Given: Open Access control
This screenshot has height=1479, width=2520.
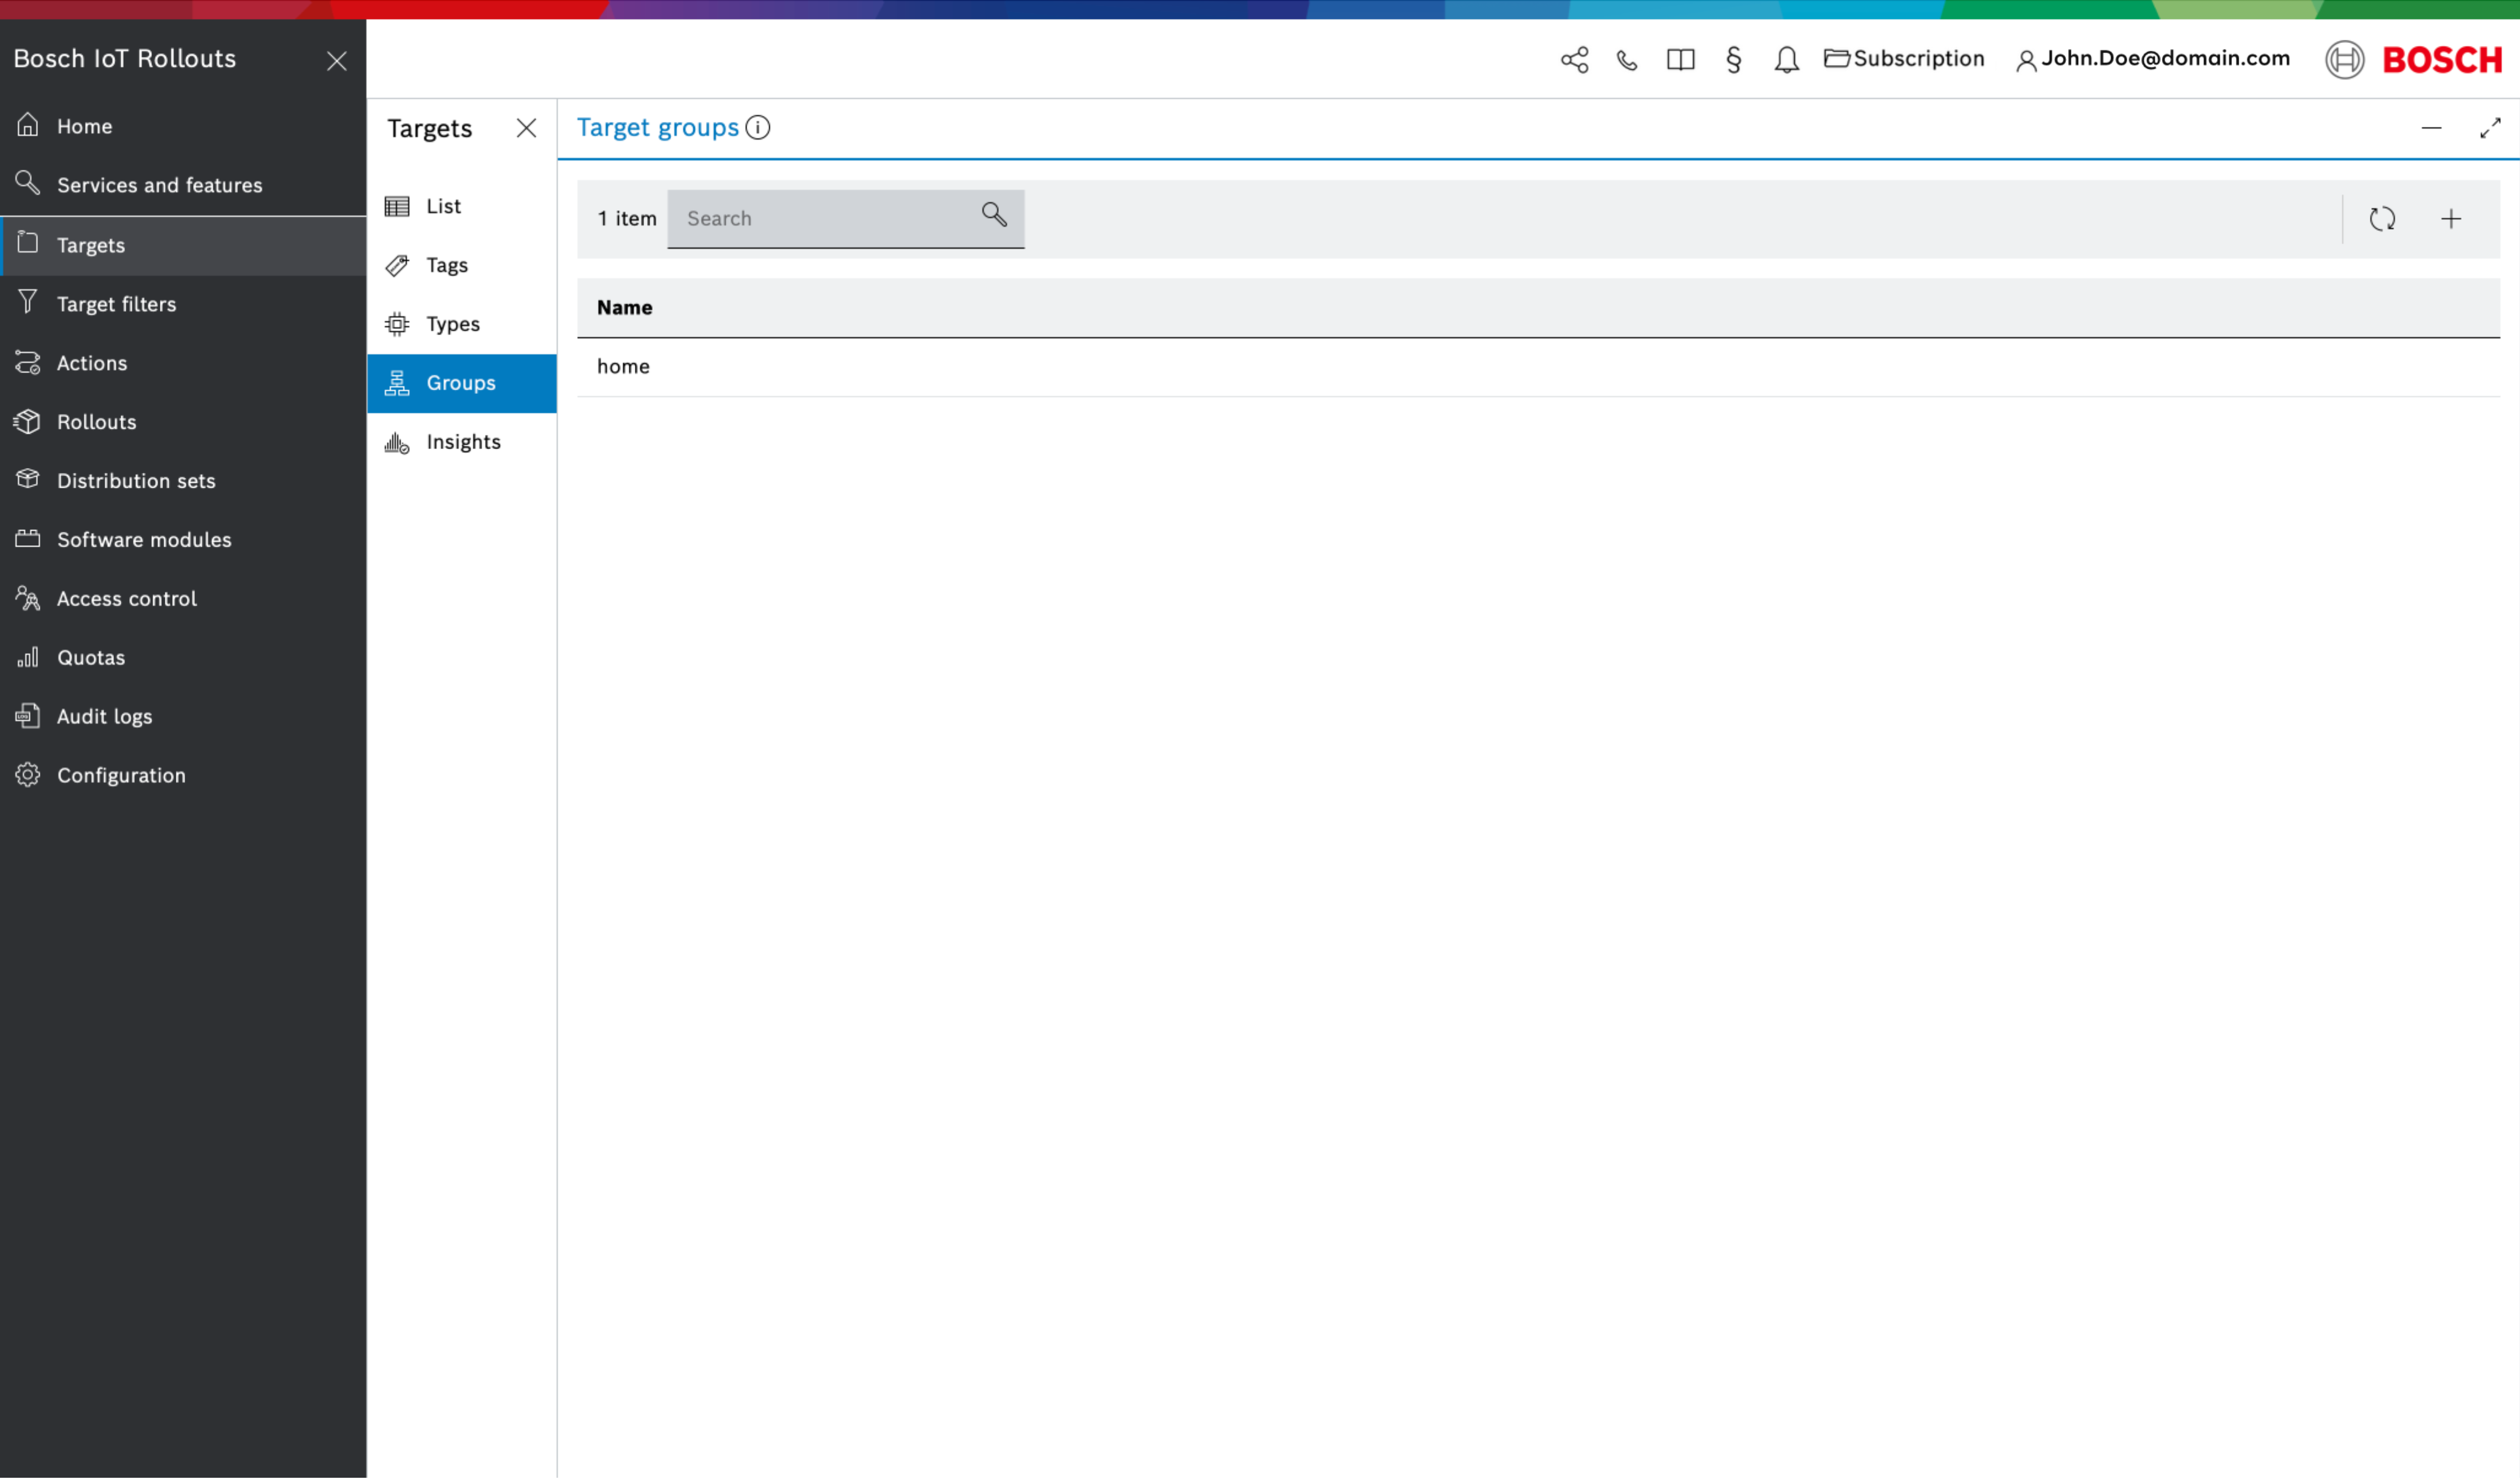Looking at the screenshot, I should [183, 599].
